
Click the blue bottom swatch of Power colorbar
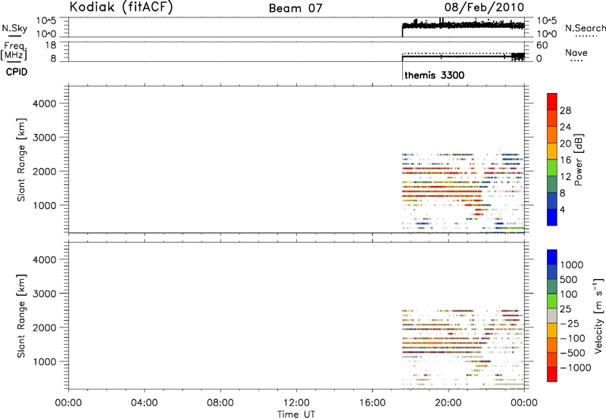click(552, 217)
